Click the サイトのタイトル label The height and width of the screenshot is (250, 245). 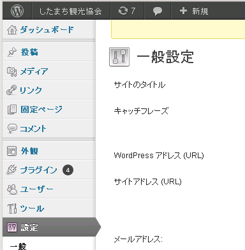140,85
